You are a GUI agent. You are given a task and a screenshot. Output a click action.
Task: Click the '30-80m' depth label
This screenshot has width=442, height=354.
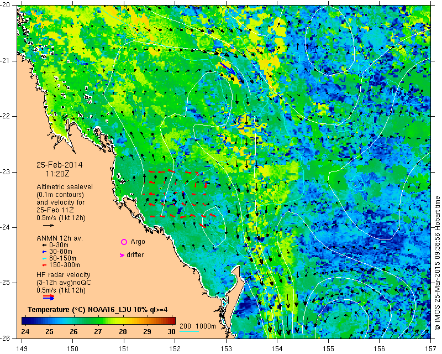pyautogui.click(x=60, y=252)
